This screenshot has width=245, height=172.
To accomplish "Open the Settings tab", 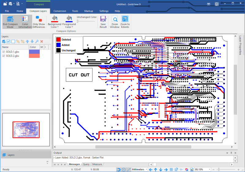I will 104,11.
